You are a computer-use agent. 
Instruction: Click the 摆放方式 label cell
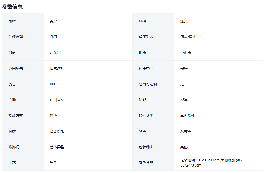(16, 116)
